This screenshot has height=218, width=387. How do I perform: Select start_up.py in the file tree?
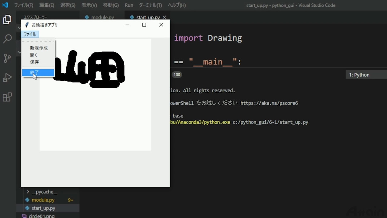[43, 208]
